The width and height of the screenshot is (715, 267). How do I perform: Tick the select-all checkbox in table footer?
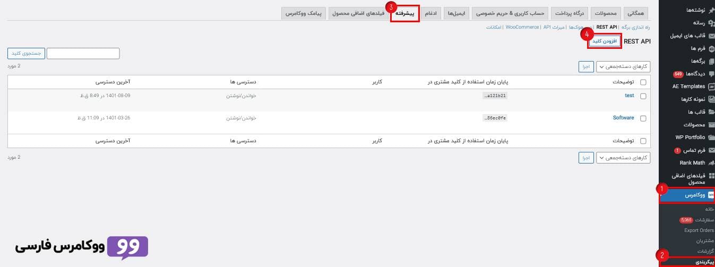tap(643, 141)
